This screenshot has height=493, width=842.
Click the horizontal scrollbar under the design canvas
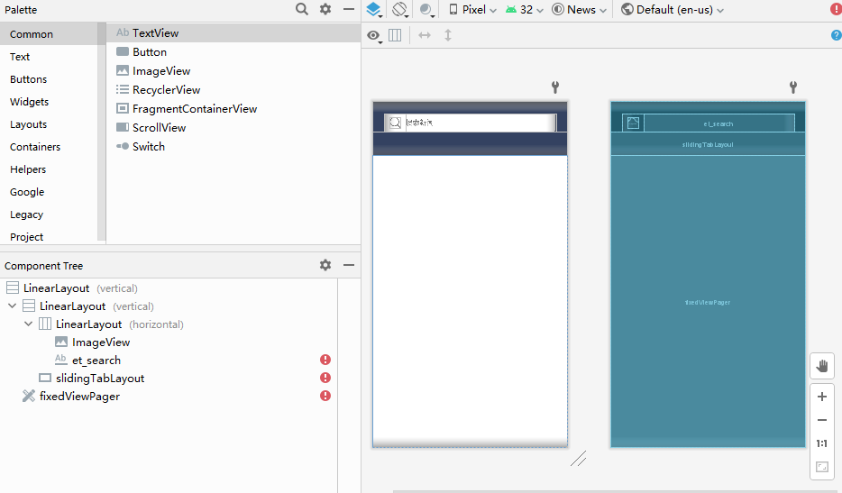click(x=613, y=491)
